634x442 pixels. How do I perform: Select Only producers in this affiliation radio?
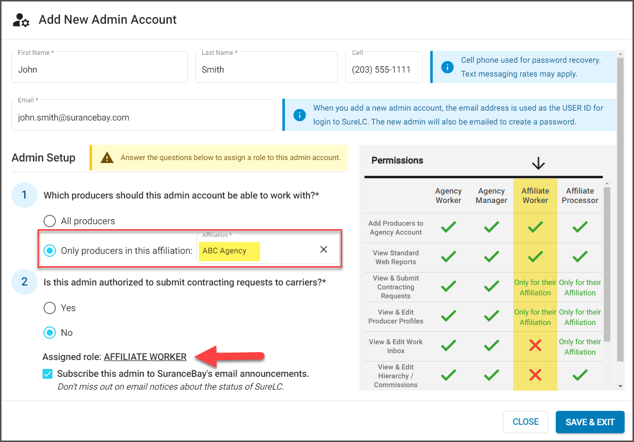pyautogui.click(x=49, y=250)
